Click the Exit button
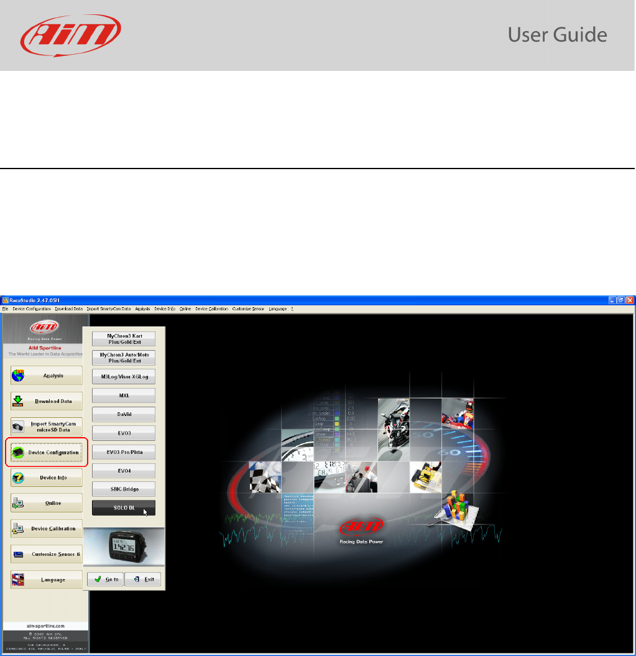 [x=143, y=580]
